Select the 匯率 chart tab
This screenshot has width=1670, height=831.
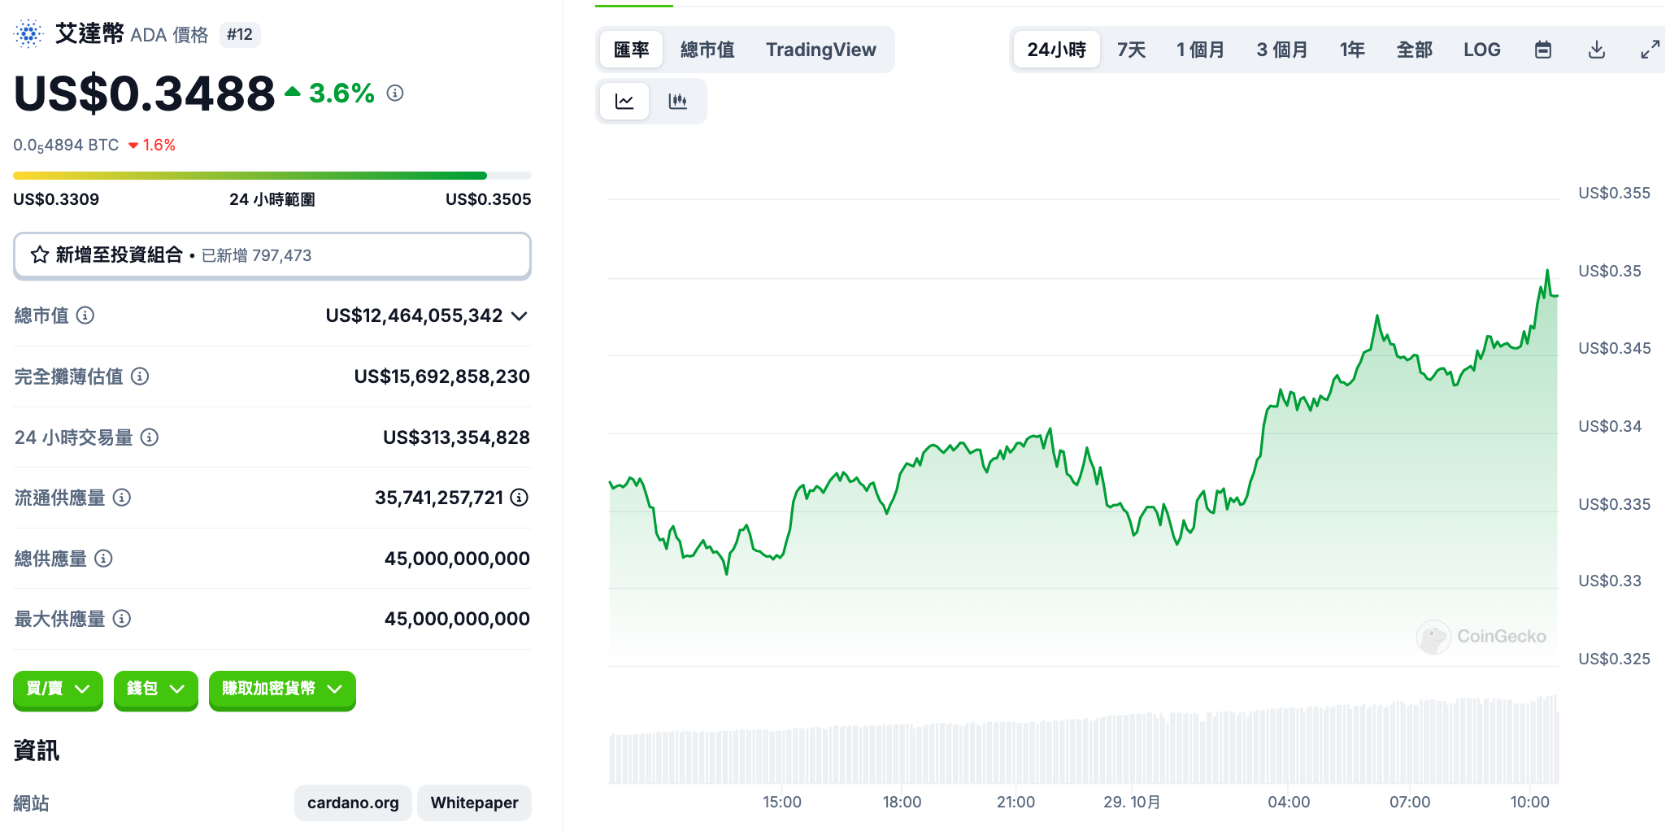631,49
